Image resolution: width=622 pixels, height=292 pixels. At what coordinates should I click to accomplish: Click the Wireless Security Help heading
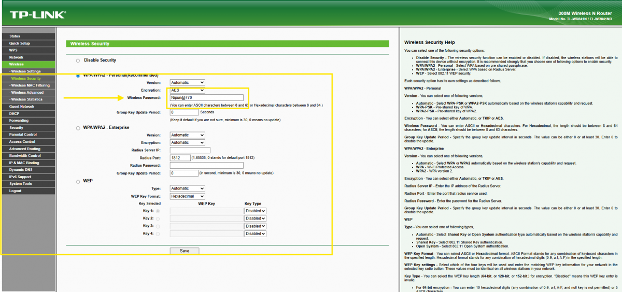pyautogui.click(x=429, y=41)
